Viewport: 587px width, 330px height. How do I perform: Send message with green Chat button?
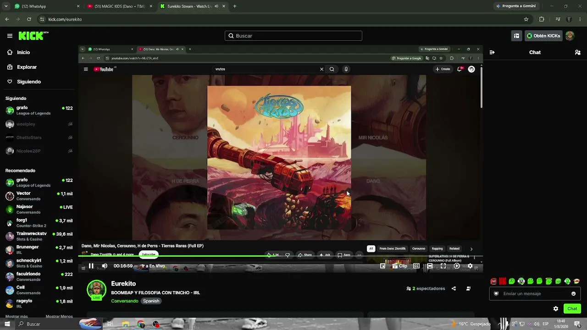[x=572, y=308]
